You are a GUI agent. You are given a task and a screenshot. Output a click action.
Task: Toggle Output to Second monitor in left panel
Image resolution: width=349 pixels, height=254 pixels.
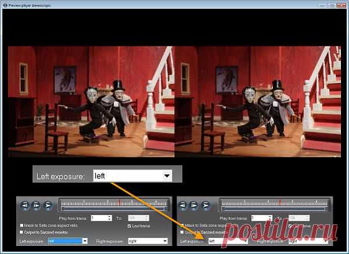pos(22,231)
